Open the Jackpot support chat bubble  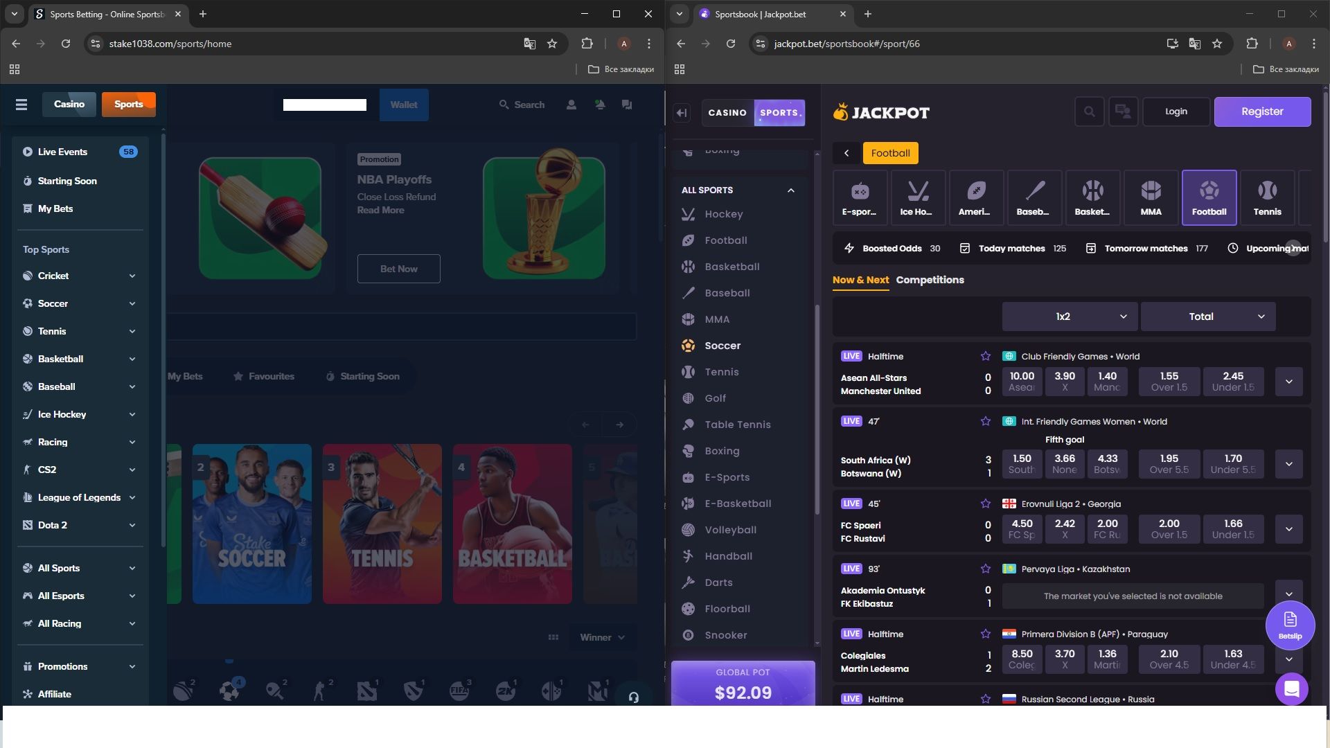(1291, 689)
